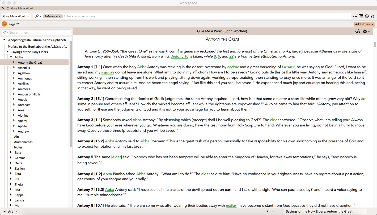Open the arrow next to settings gear
Viewport: 377px width, 215px height.
click(369, 32)
